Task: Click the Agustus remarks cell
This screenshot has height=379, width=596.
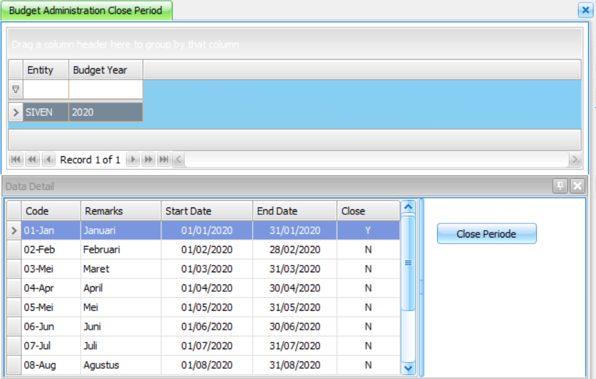Action: 121,365
